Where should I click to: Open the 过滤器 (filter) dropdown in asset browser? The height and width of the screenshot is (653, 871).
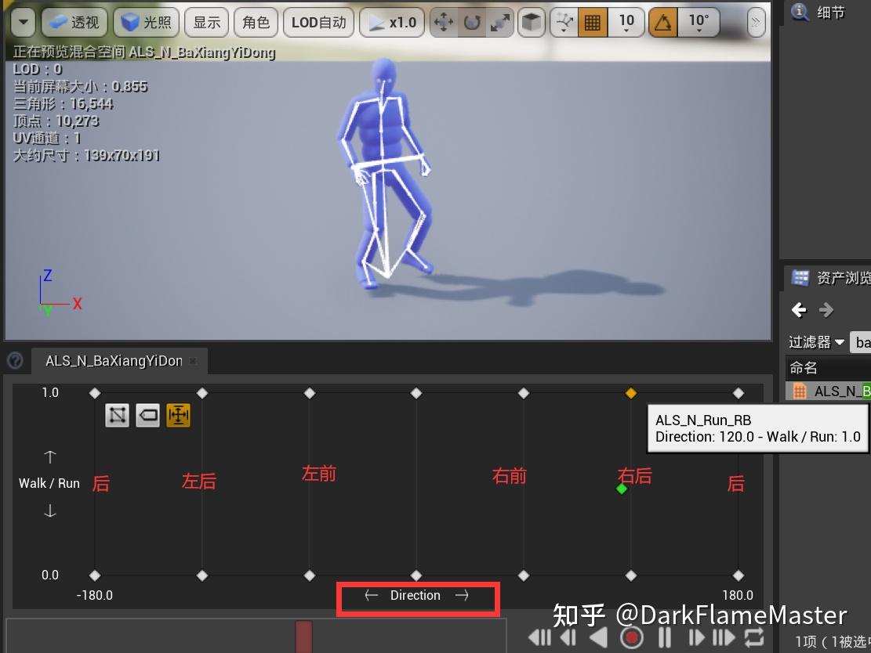[815, 342]
